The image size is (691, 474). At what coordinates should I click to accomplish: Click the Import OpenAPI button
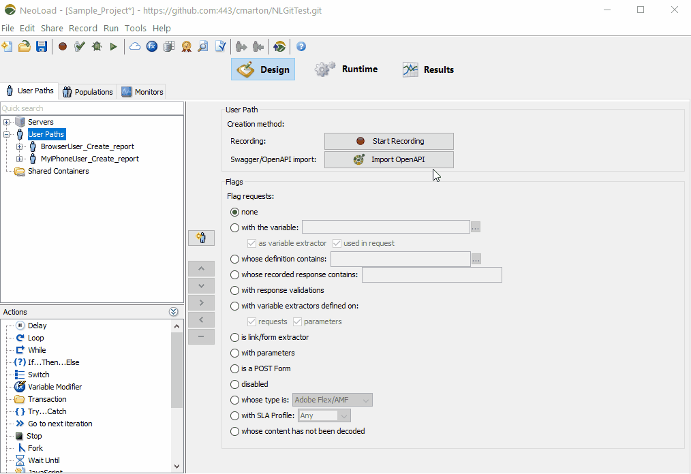(388, 159)
